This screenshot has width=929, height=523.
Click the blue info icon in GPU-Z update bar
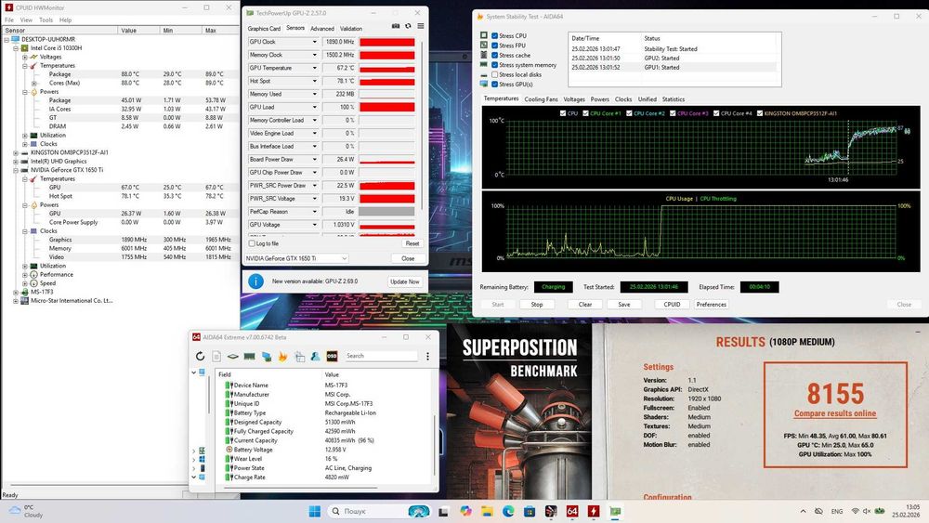point(255,281)
